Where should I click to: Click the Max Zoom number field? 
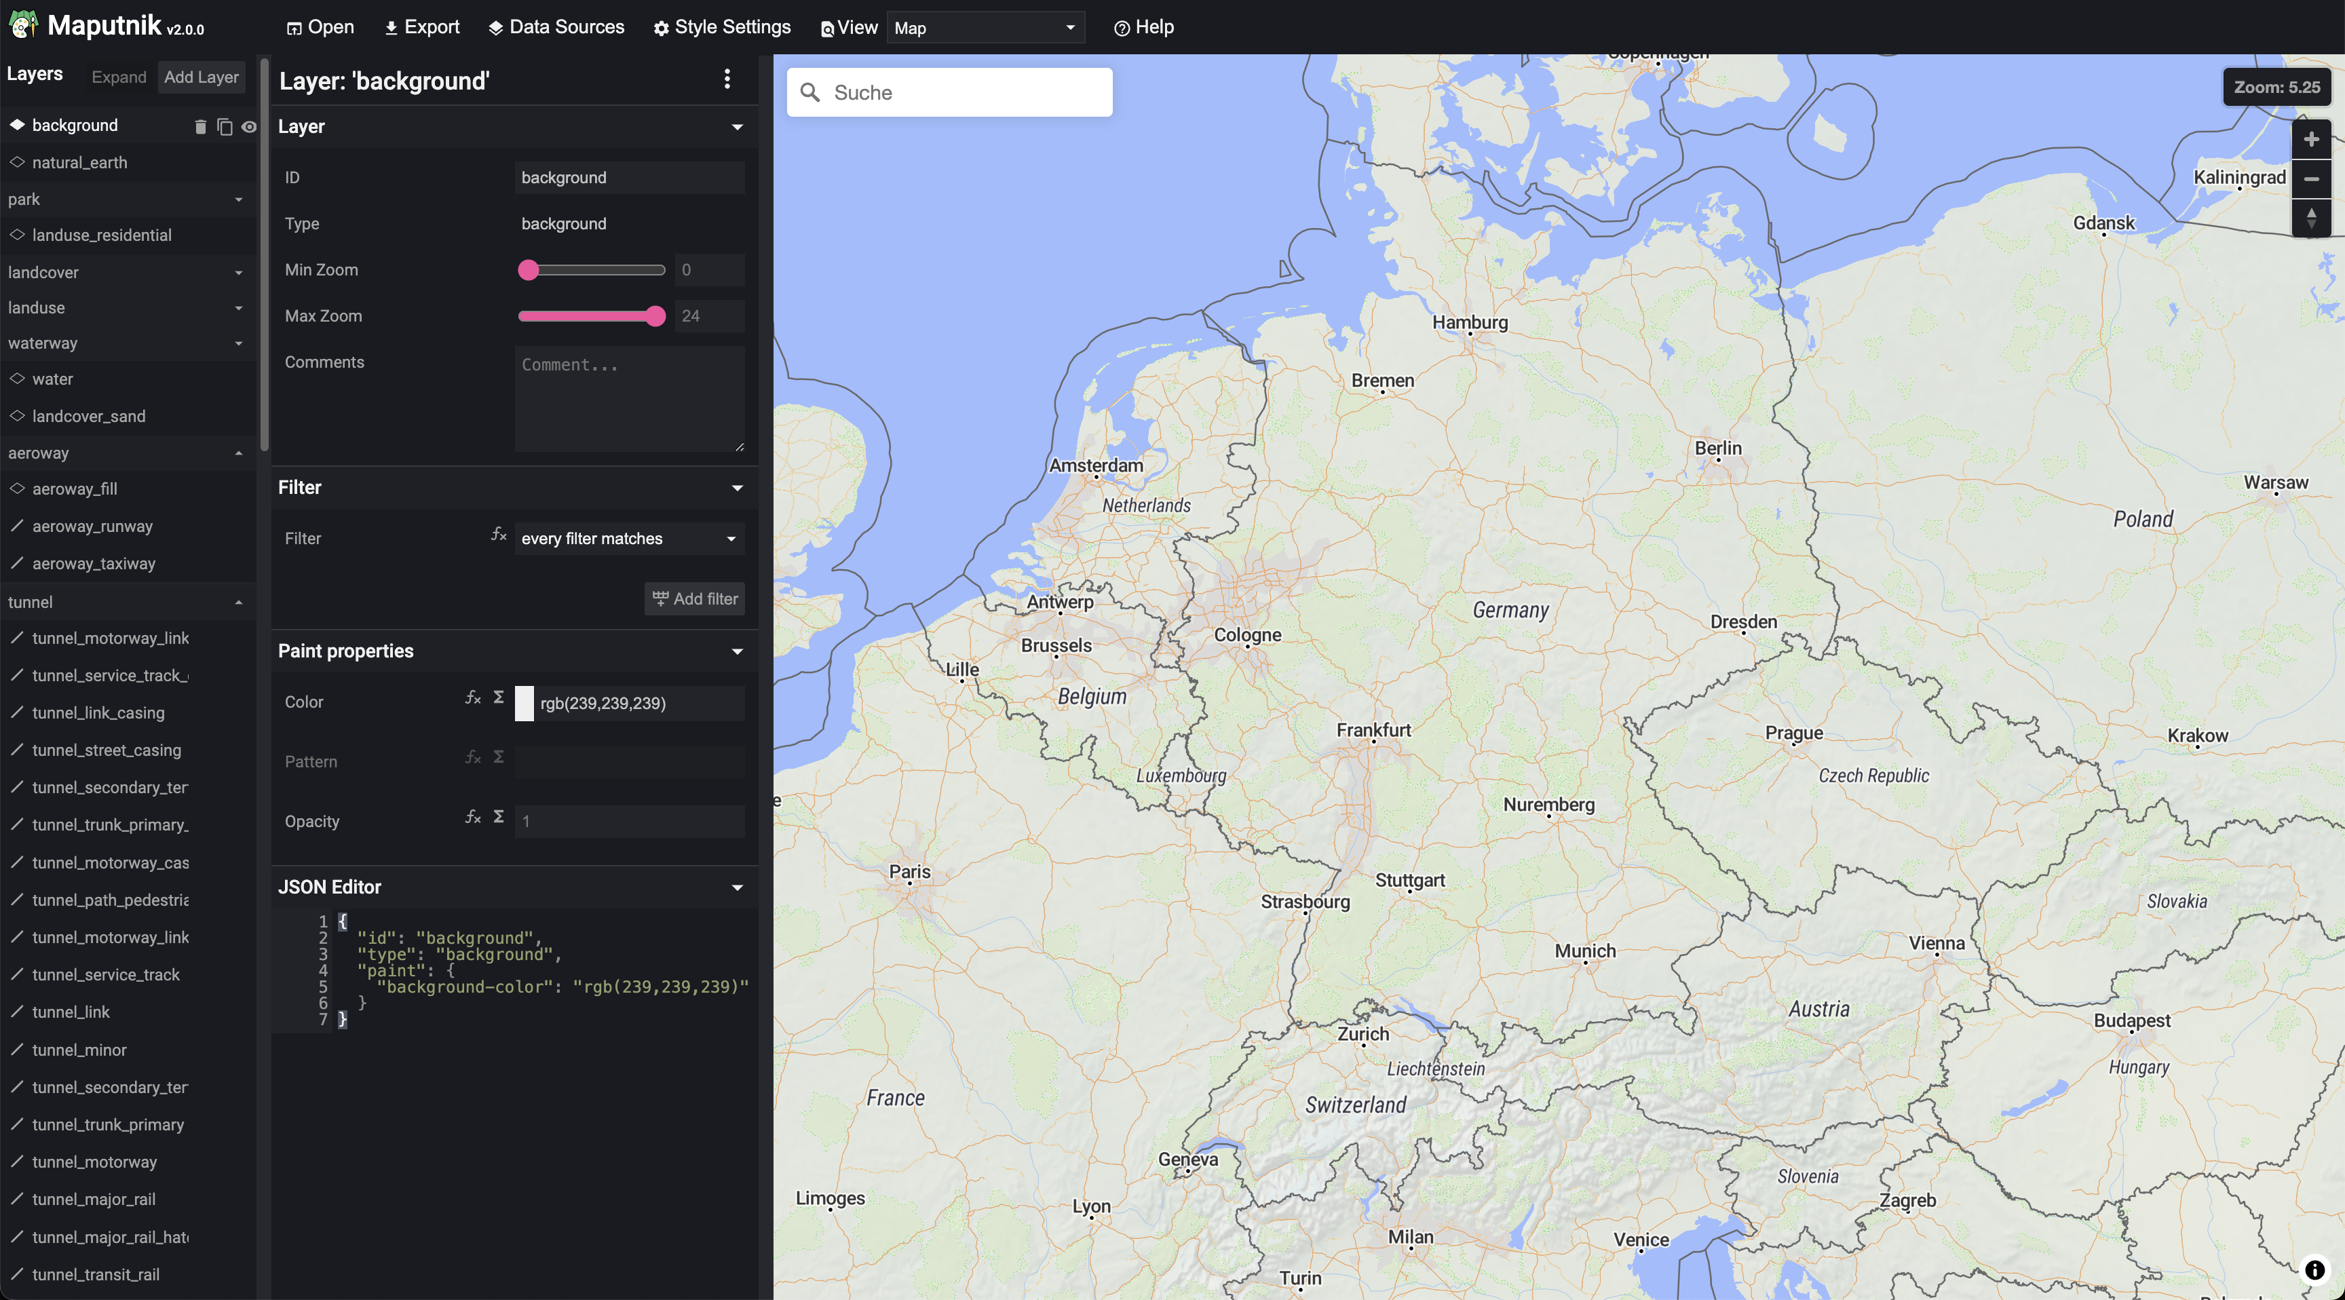pyautogui.click(x=709, y=316)
